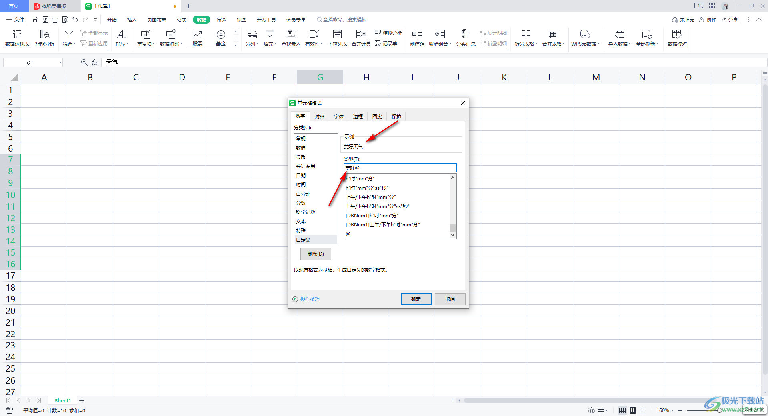Click the save icon in quick access toolbar
768x416 pixels.
[35, 20]
